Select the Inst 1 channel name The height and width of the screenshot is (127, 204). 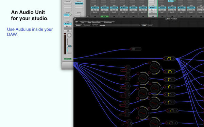[95, 12]
